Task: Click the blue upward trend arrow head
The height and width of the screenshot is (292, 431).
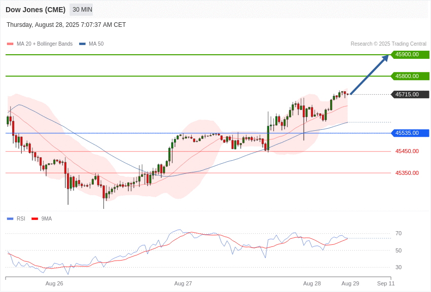Action: (385, 58)
